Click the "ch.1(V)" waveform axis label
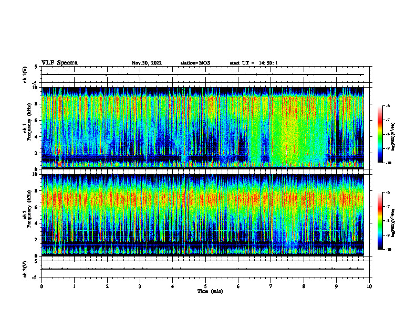416x321 pixels. coord(25,74)
